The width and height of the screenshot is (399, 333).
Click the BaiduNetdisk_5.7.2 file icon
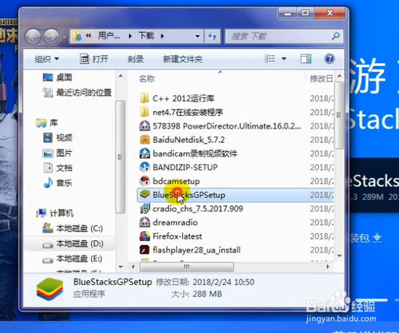click(144, 140)
